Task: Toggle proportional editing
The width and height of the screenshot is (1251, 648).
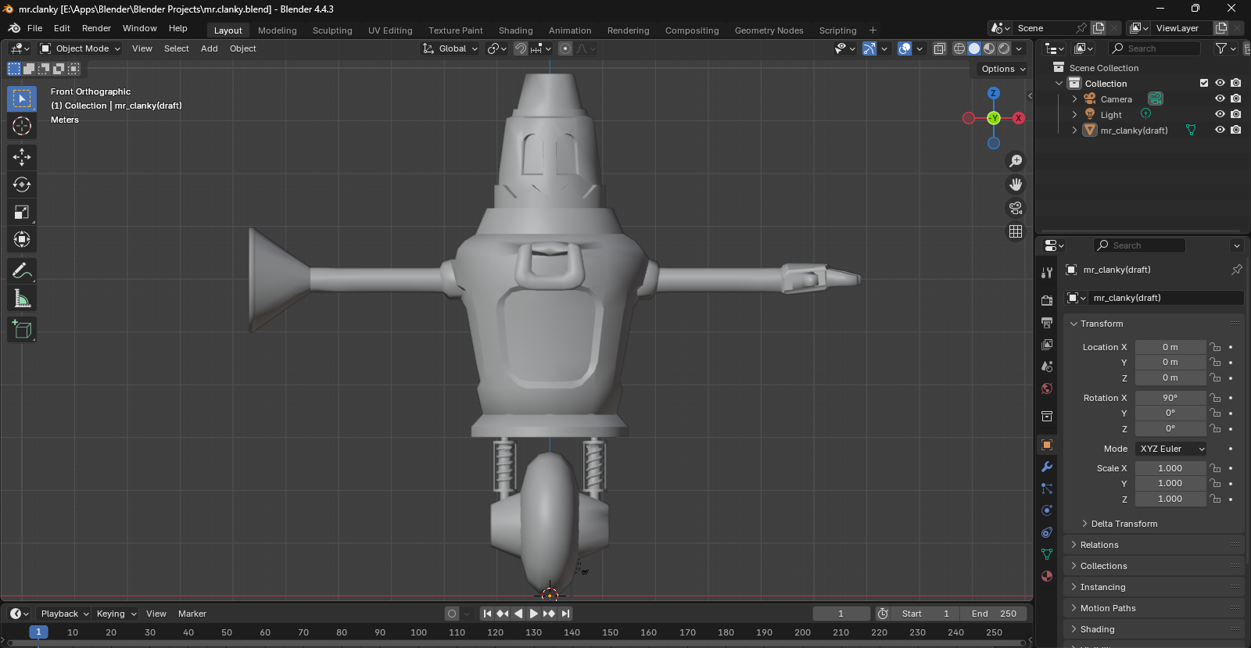Action: pyautogui.click(x=565, y=48)
